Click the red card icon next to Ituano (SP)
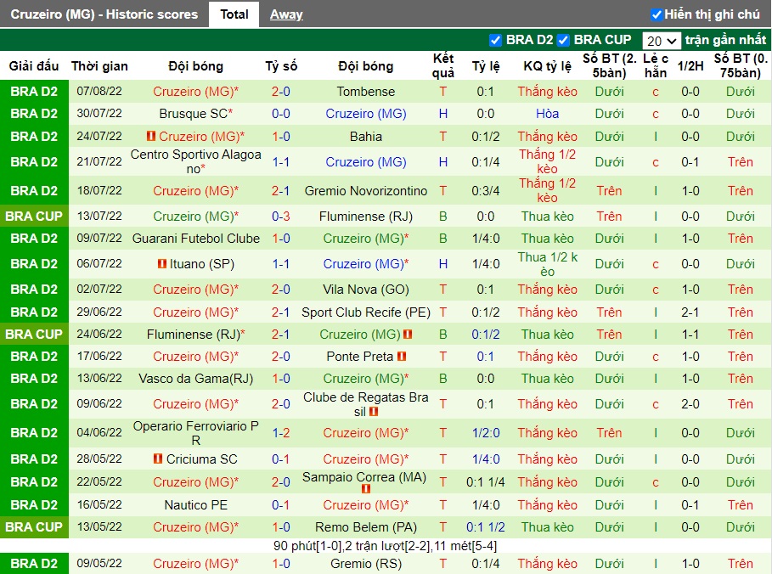Screen dimensions: 772x574 click(x=162, y=264)
